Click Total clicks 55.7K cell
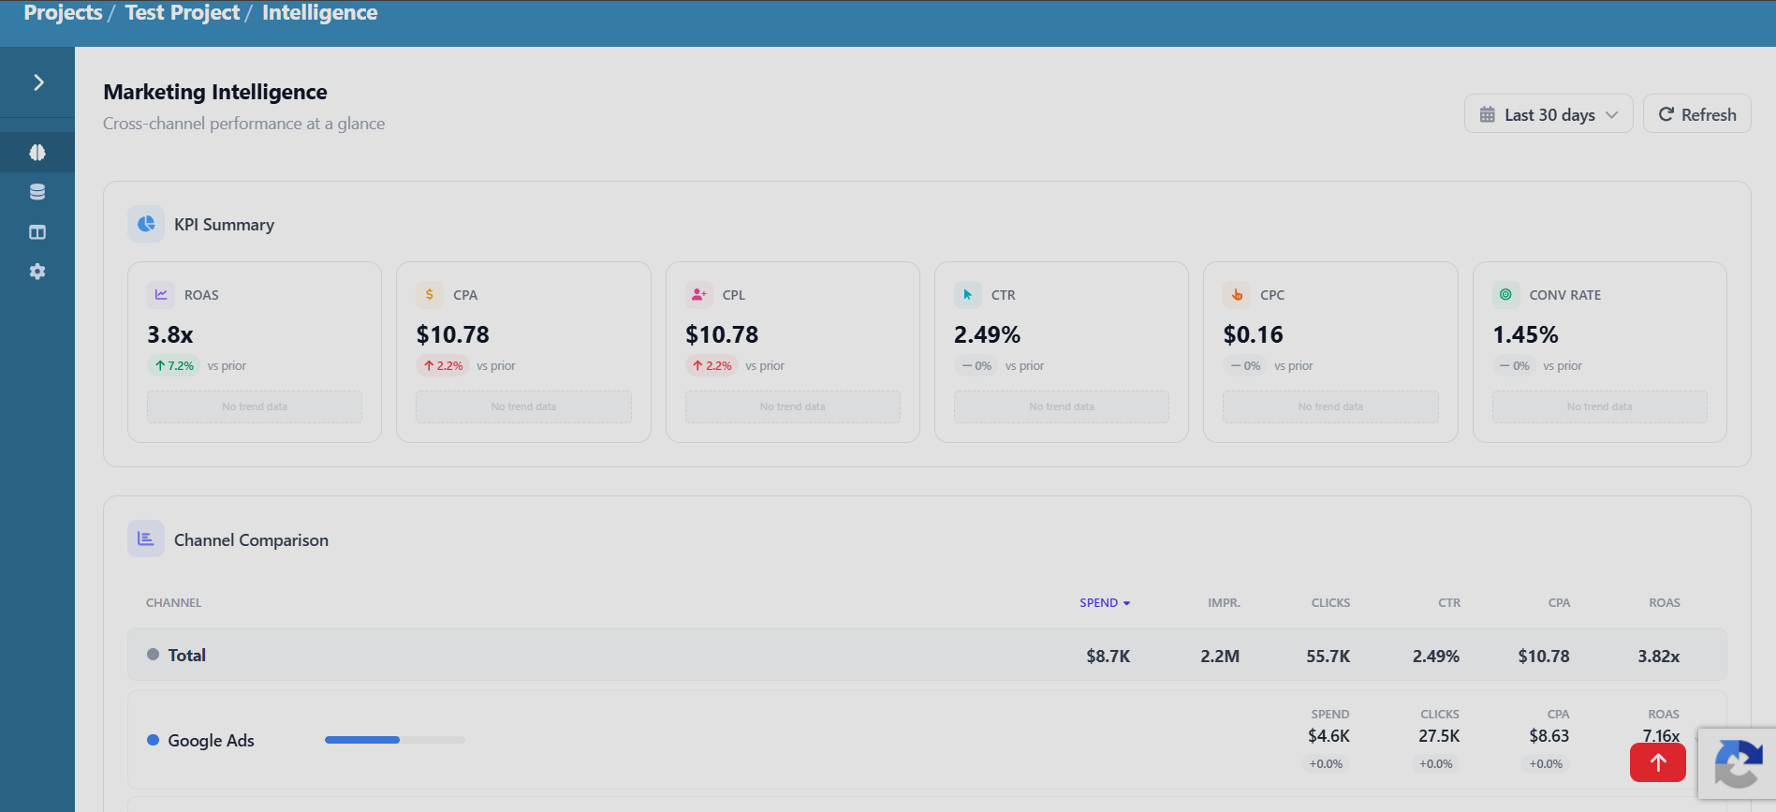The height and width of the screenshot is (812, 1776). [x=1328, y=657]
